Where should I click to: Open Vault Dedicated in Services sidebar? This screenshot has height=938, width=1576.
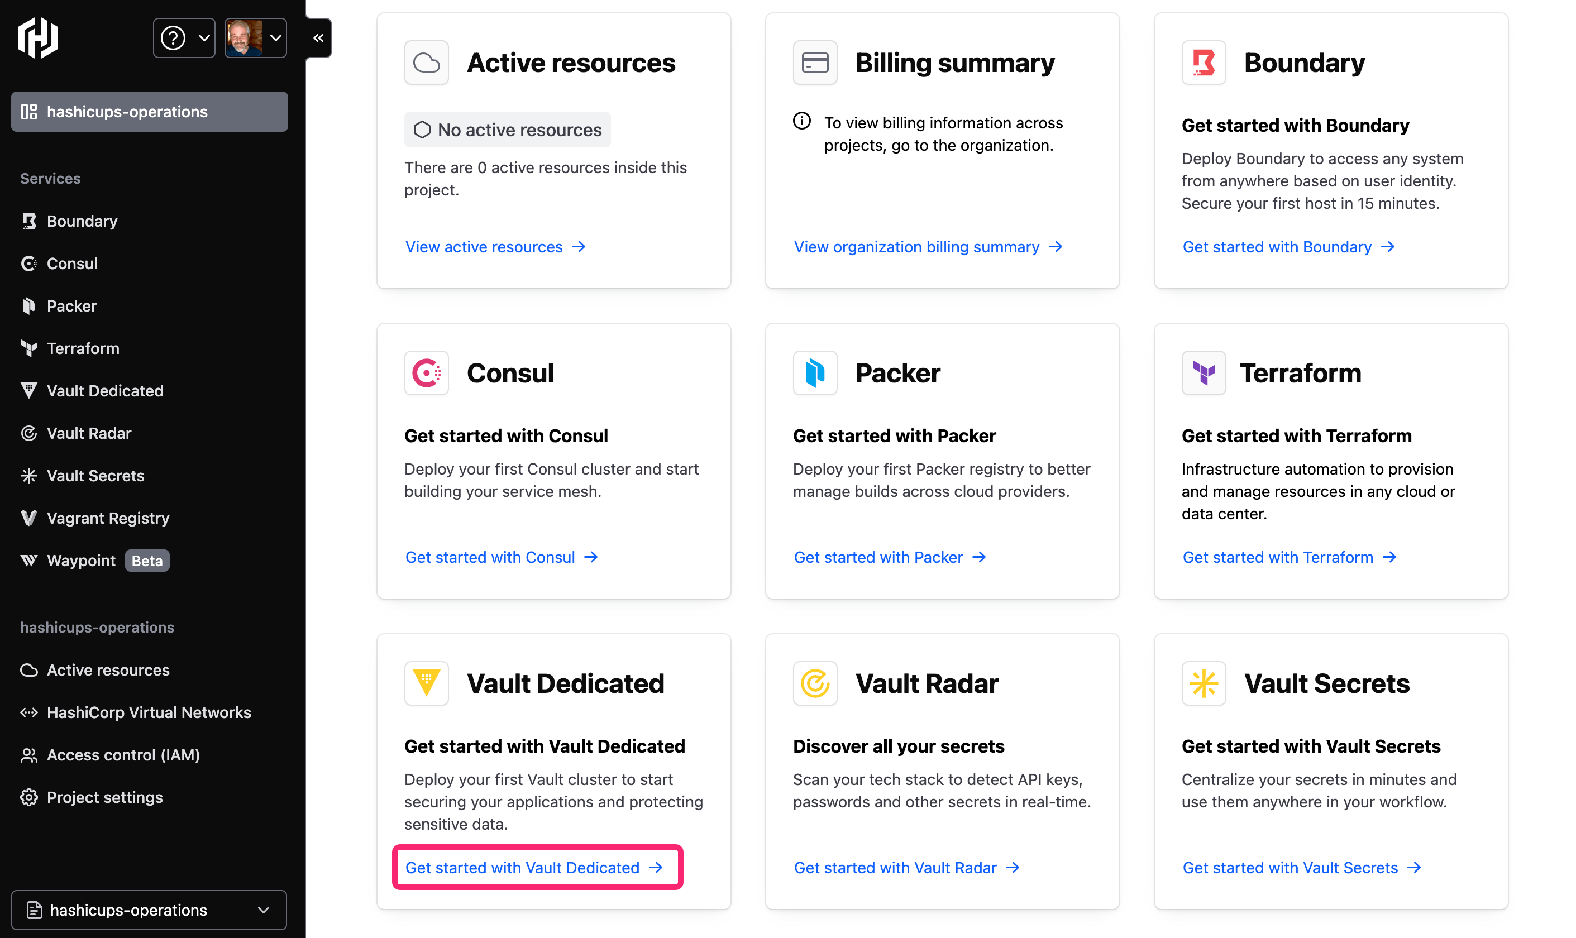click(x=105, y=391)
